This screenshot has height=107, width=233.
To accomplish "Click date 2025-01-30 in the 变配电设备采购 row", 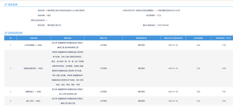I will (173, 68).
